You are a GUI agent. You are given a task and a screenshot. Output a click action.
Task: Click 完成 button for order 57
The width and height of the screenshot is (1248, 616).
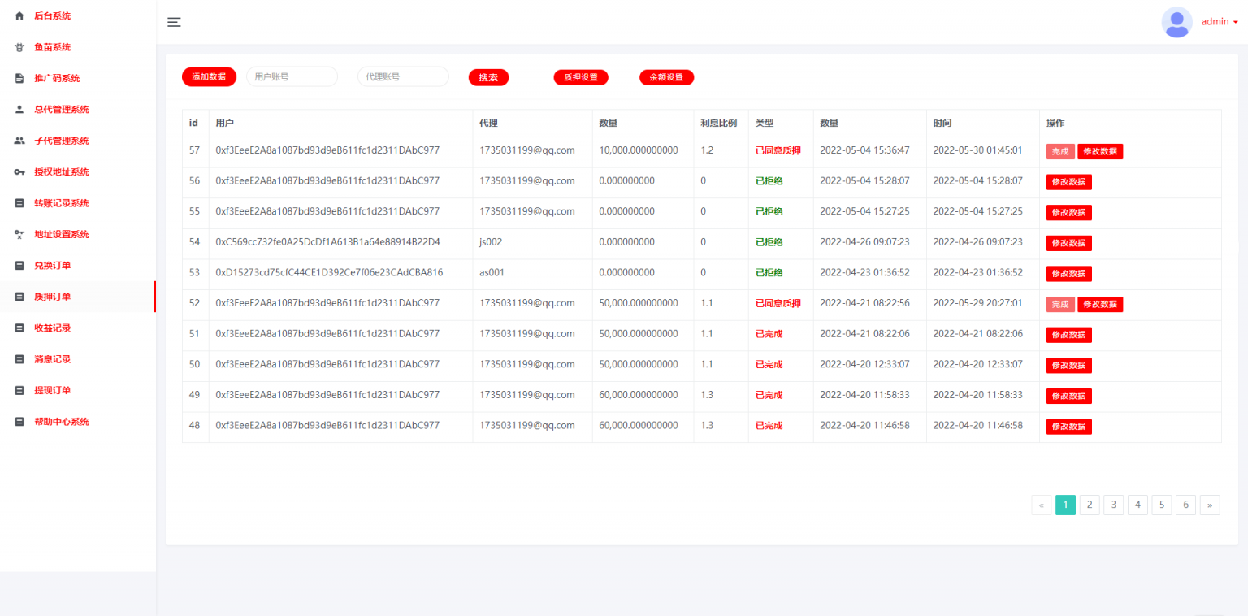1060,151
